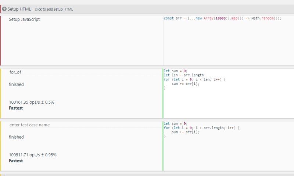Select the '100161.35 ops/s ± 0.5%' result
The height and width of the screenshot is (176, 294).
coord(32,102)
